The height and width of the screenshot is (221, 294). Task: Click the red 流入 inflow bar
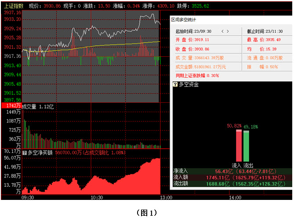click(239, 145)
